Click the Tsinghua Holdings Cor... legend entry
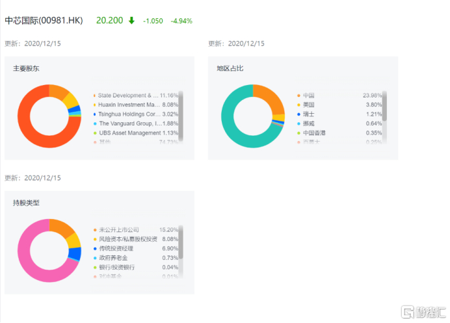The image size is (450, 323). (x=136, y=114)
